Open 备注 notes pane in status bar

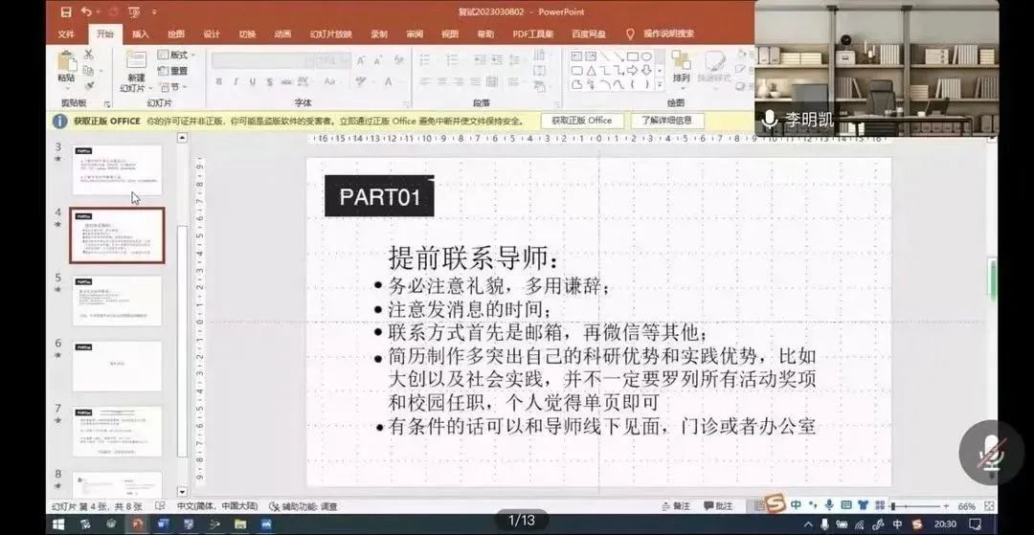click(676, 506)
